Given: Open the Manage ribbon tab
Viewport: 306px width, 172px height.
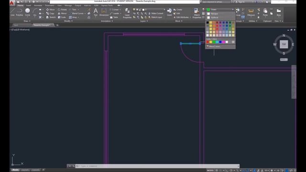Looking at the screenshot, I should (x=68, y=5).
